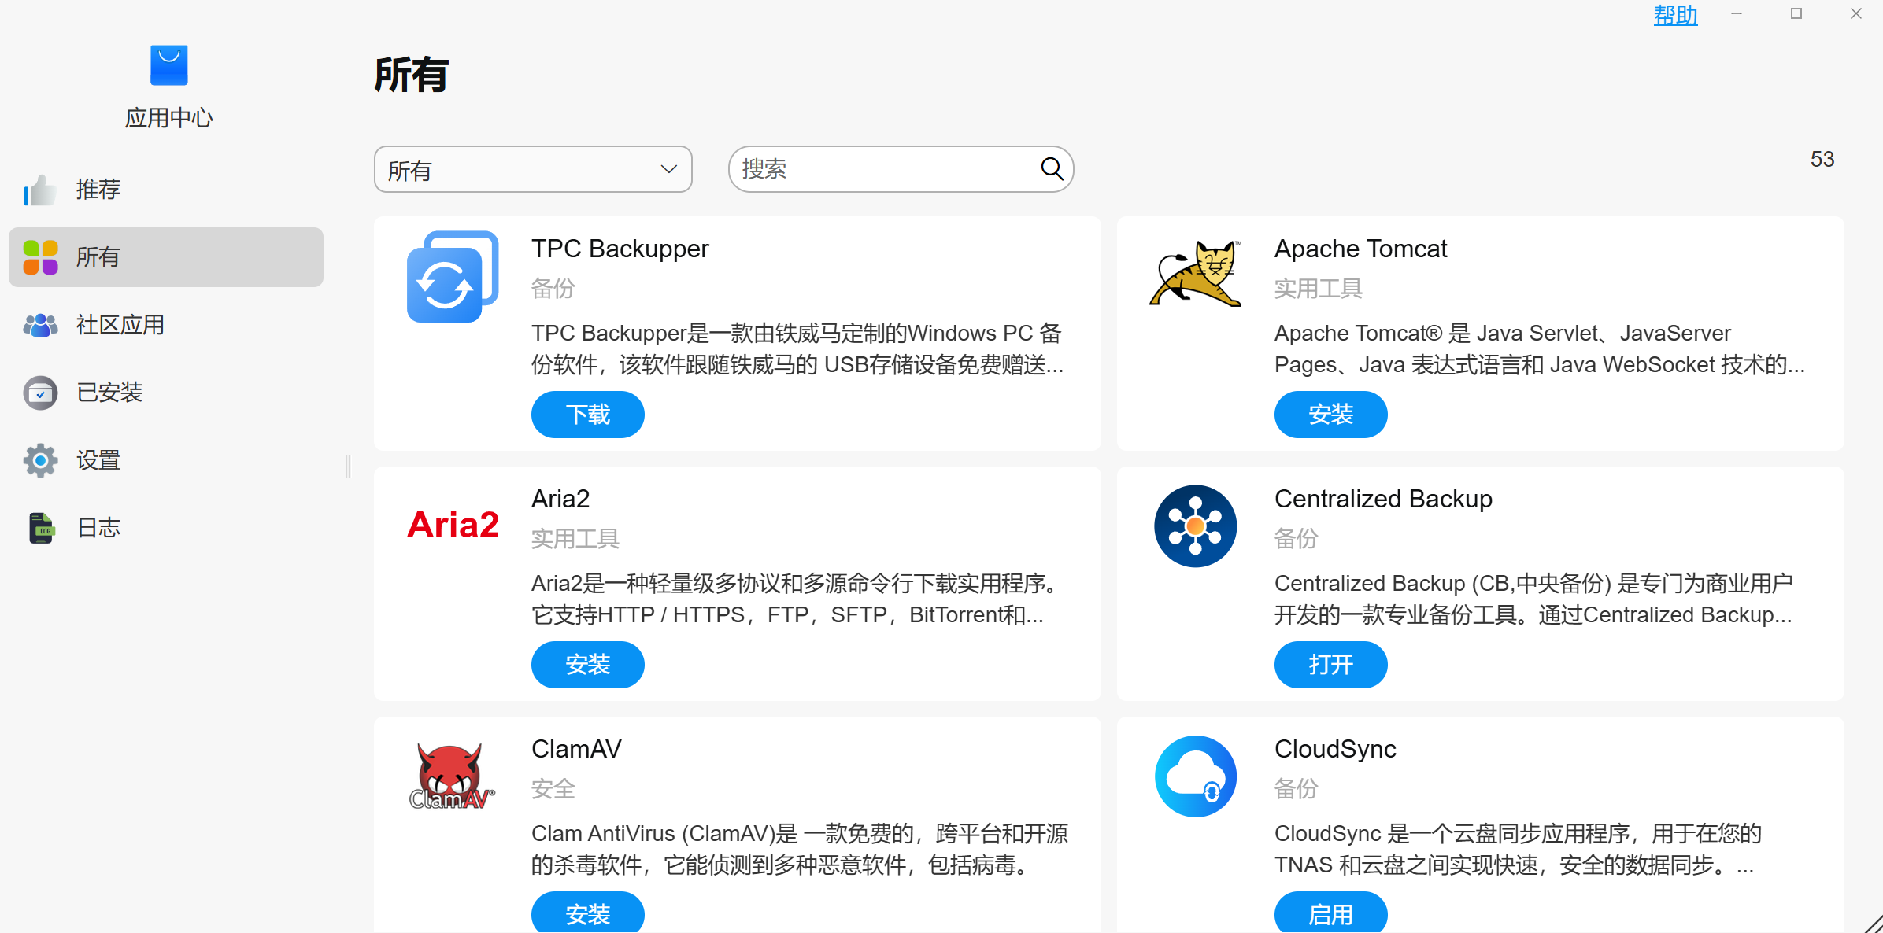This screenshot has width=1883, height=933.
Task: Select the 所有 sidebar item
Action: [x=166, y=257]
